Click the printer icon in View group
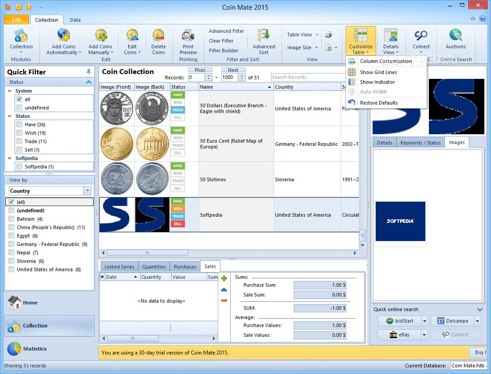Viewport: 491px width, 374px height. click(328, 35)
